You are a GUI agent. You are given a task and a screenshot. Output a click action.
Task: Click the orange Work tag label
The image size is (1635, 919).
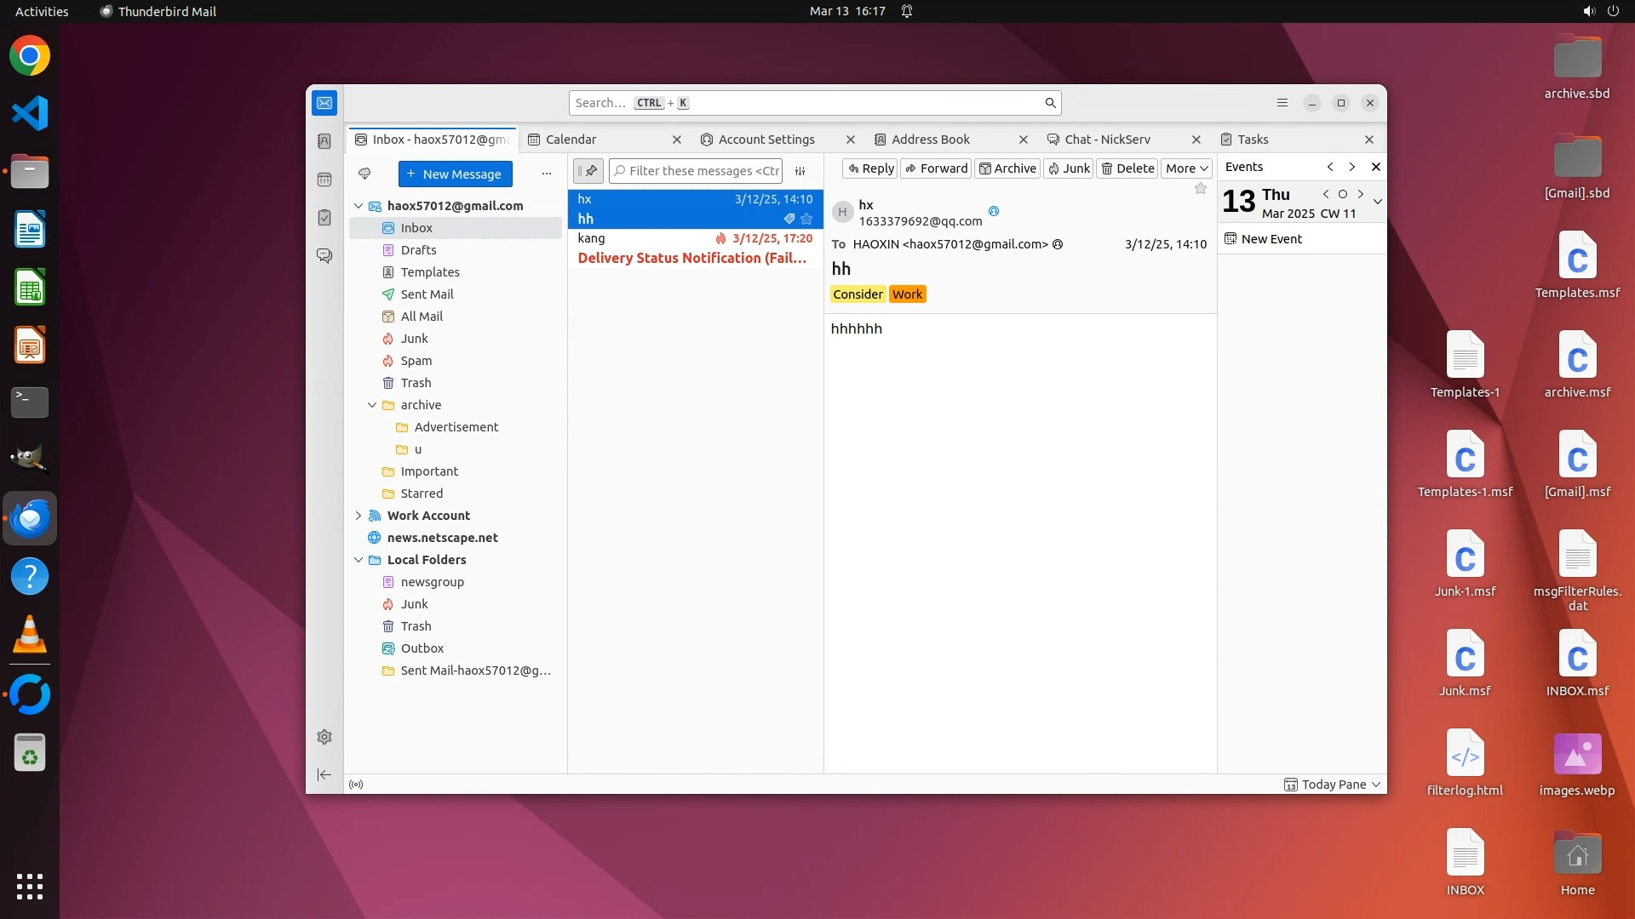point(907,294)
